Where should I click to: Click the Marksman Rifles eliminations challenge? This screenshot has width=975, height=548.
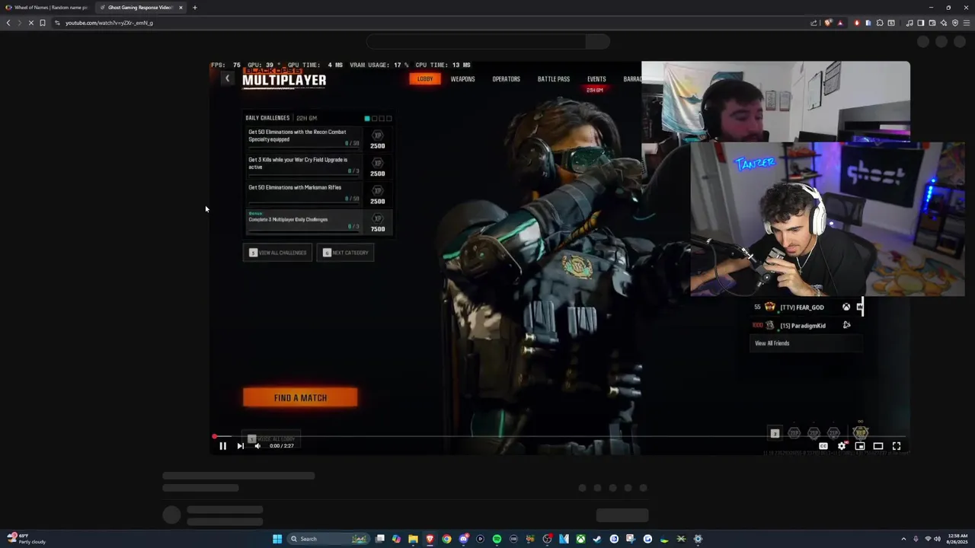click(318, 193)
